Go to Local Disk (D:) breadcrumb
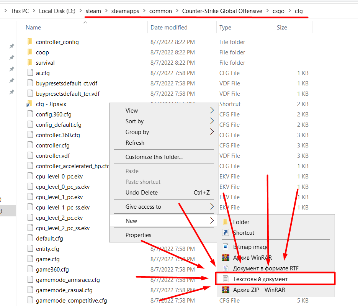Image resolution: width=358 pixels, height=306 pixels. coord(57,11)
